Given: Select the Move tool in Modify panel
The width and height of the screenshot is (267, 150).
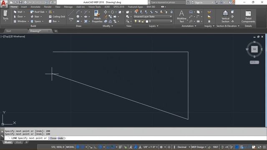Looking at the screenshot, I should point(106,12).
